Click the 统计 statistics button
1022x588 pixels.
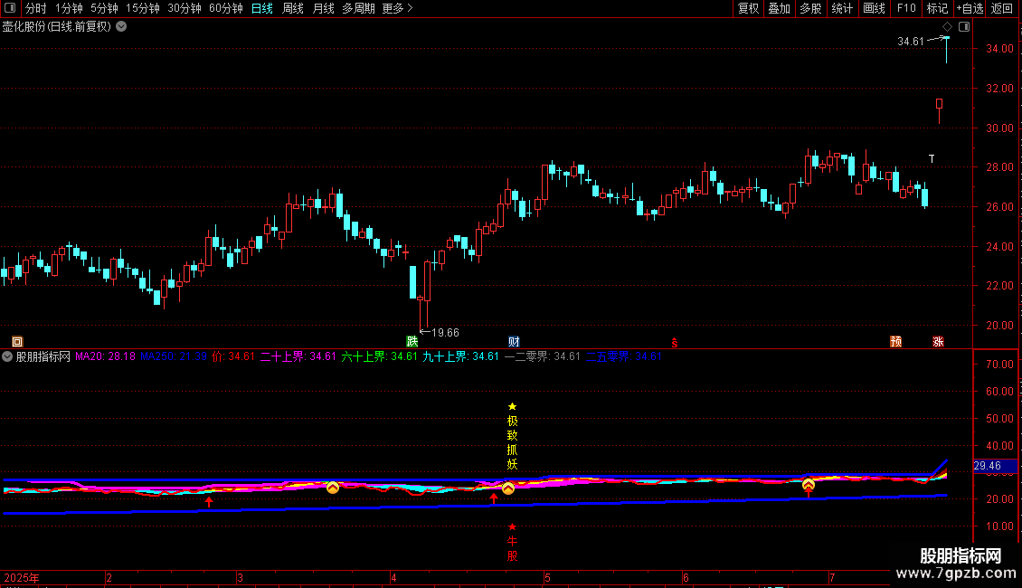[841, 8]
